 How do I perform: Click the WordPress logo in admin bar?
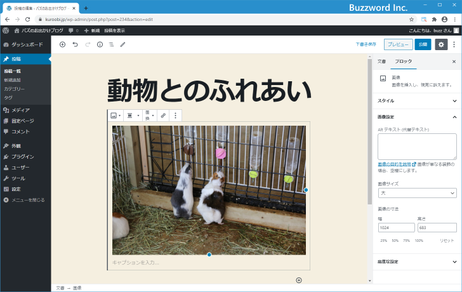(6, 30)
